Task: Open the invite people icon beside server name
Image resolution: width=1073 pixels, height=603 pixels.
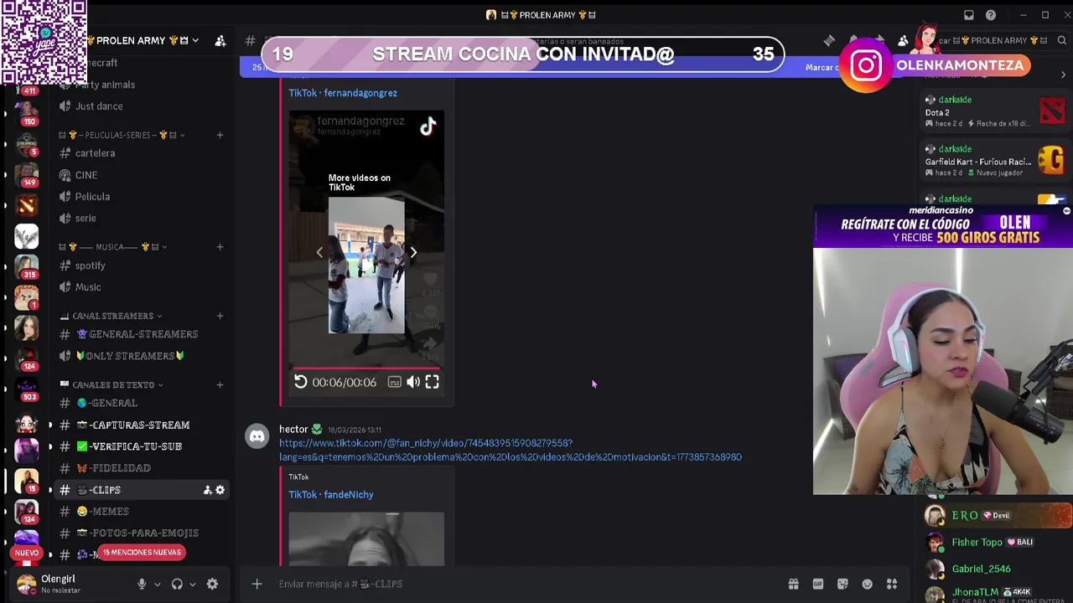Action: (220, 40)
